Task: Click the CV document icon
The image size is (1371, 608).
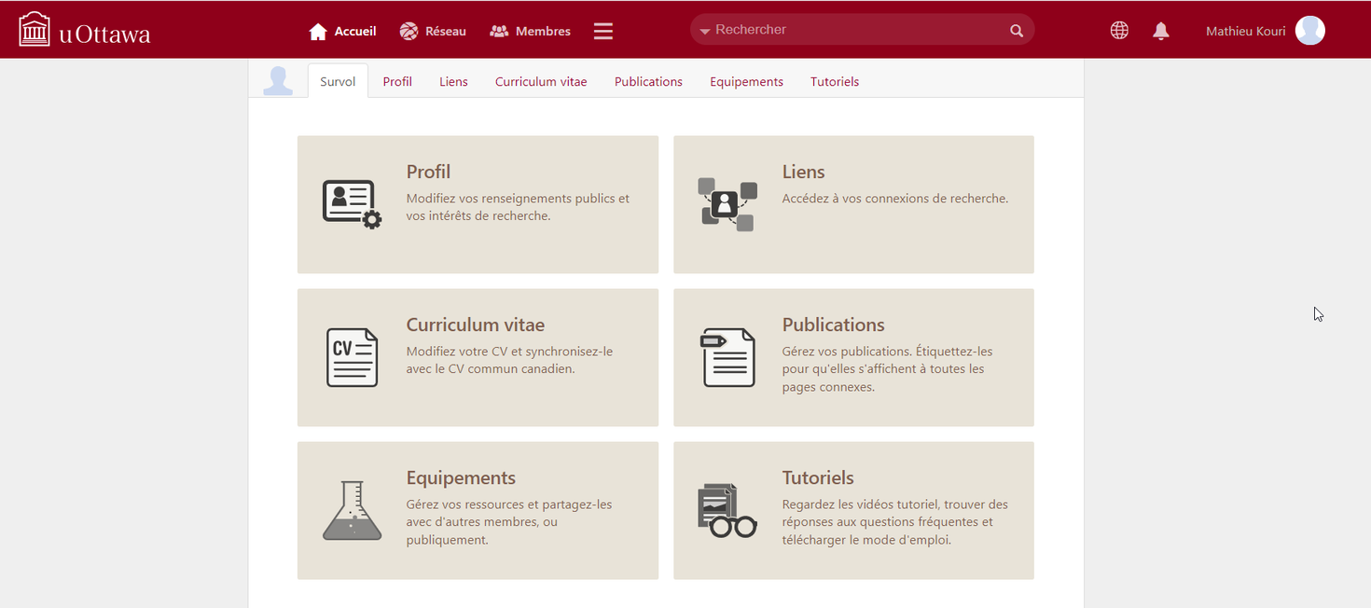Action: [x=352, y=357]
